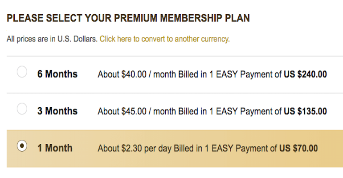The height and width of the screenshot is (178, 343).
Task: Click the "All prices are in U.S. Dollars" note
Action: pyautogui.click(x=52, y=39)
